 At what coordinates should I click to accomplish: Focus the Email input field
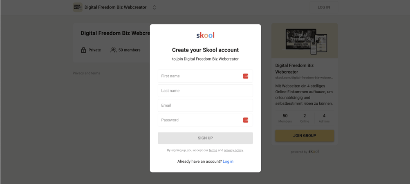click(x=205, y=105)
